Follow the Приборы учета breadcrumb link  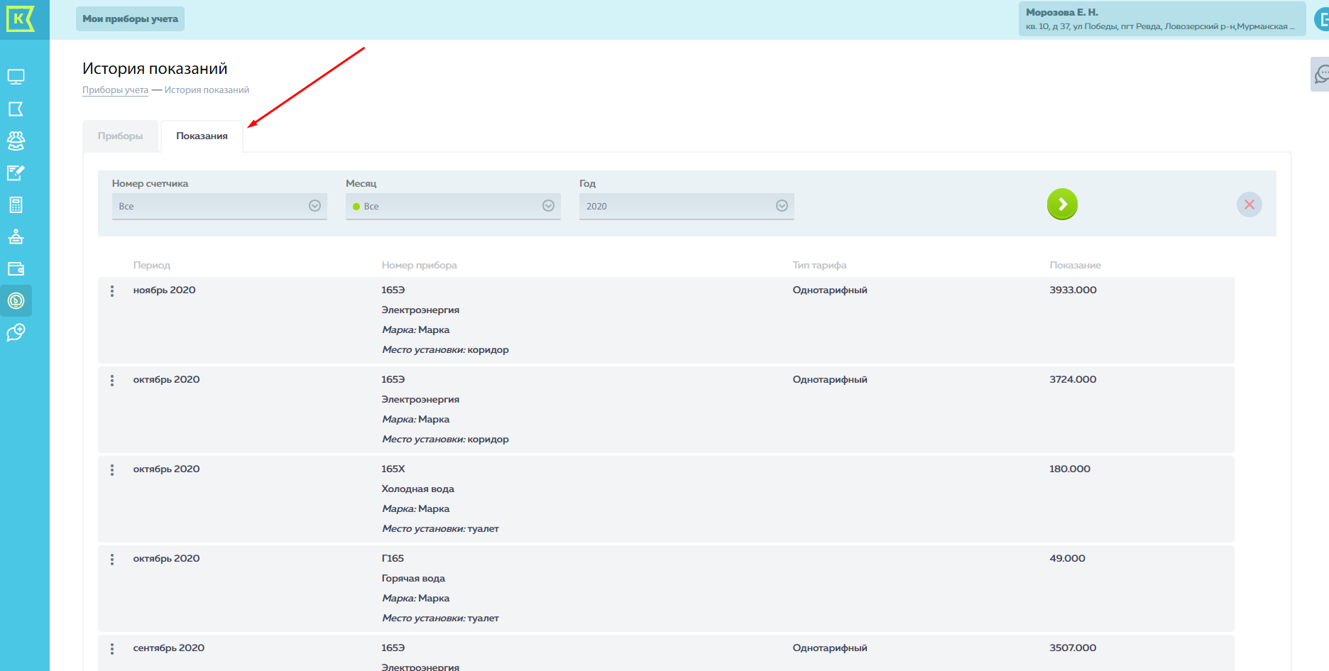point(115,90)
